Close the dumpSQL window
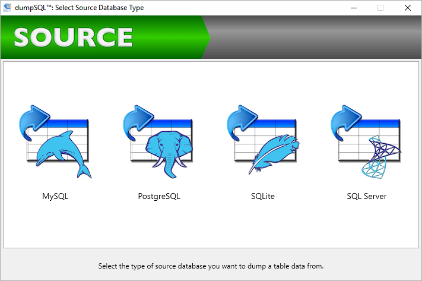Viewport: 422px width, 281px height. click(x=408, y=8)
